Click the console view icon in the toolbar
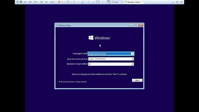The image size is (199, 112). (x=109, y=2)
